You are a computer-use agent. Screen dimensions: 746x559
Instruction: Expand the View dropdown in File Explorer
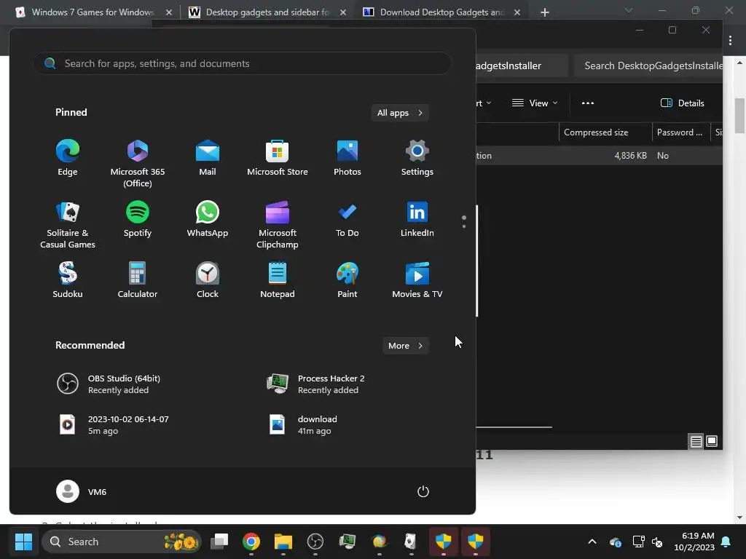[x=535, y=103]
